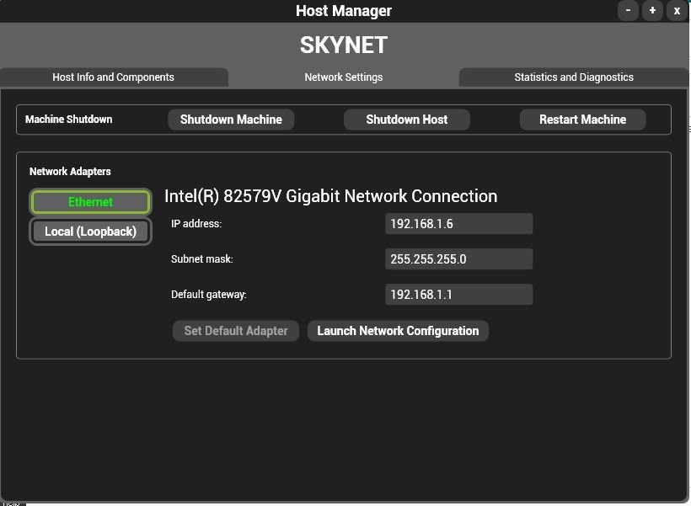Open the Statistics and Diagnostics tab
Viewport: 691px width, 506px height.
pyautogui.click(x=574, y=77)
